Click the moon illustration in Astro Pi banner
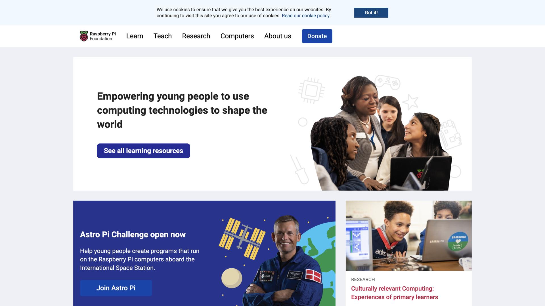545x306 pixels. (x=232, y=278)
